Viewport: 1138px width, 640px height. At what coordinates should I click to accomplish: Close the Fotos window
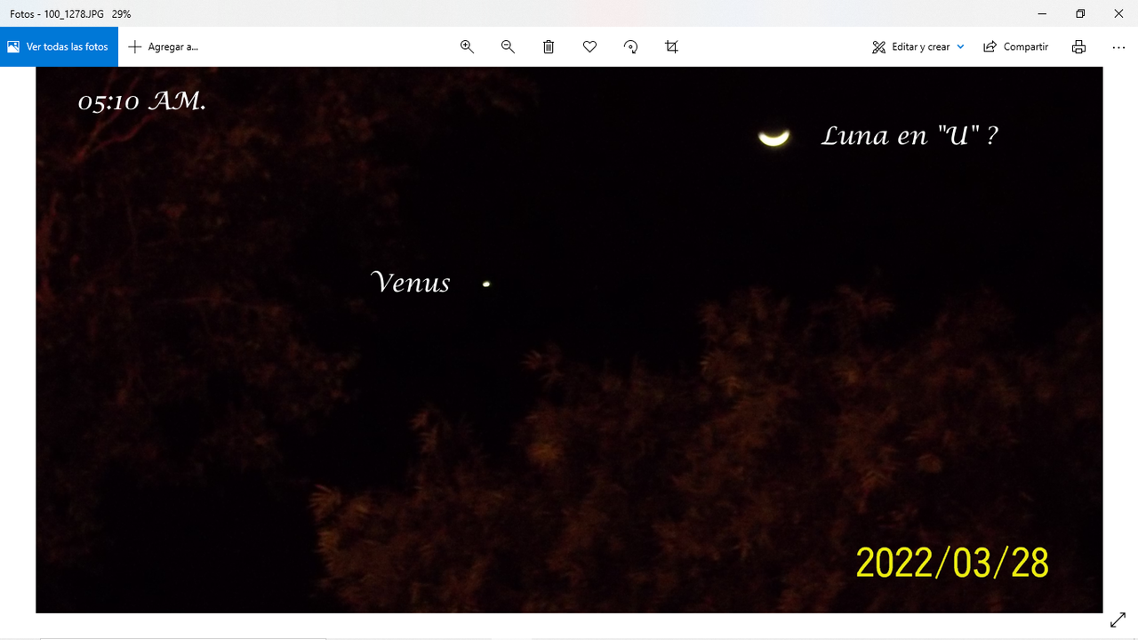(x=1118, y=13)
